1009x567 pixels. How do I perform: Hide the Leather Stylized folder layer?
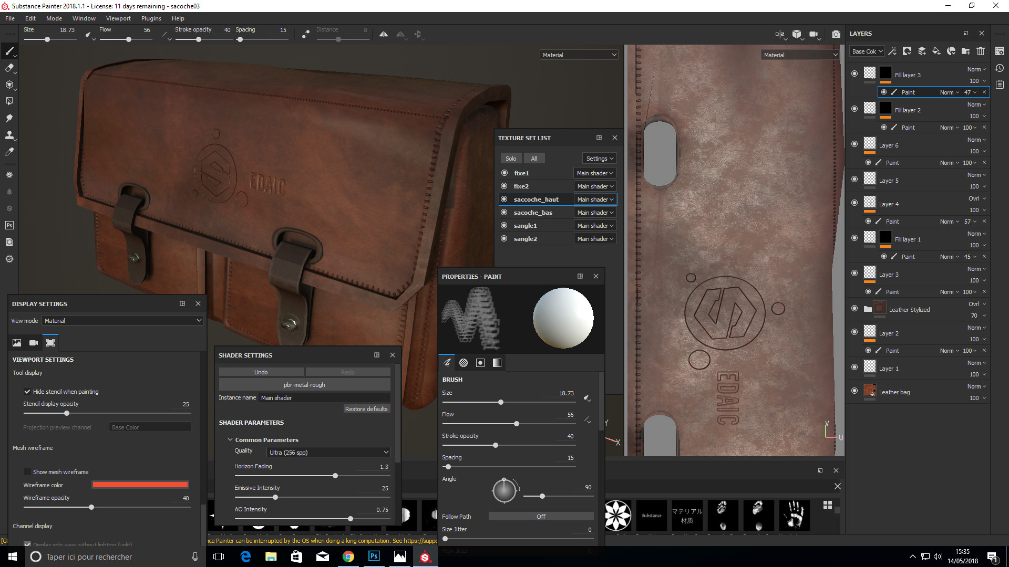pyautogui.click(x=854, y=308)
